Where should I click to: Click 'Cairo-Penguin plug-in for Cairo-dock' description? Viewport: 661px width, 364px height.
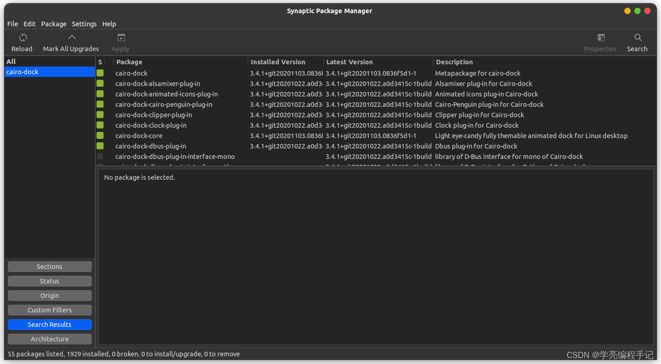point(489,105)
